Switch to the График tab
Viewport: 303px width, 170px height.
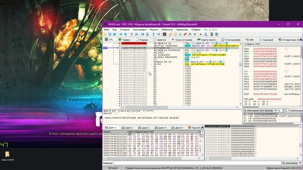[125, 40]
